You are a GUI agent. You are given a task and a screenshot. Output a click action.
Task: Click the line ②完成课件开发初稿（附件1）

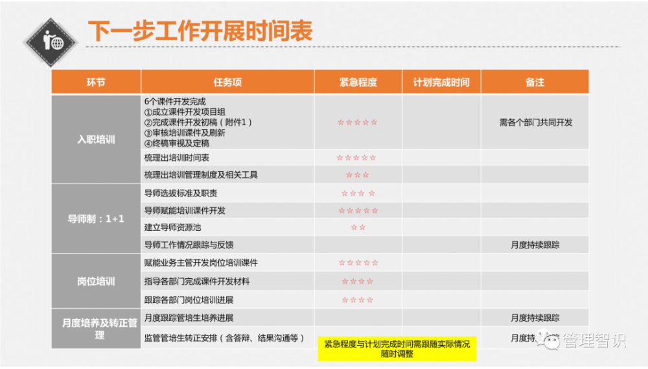point(198,122)
